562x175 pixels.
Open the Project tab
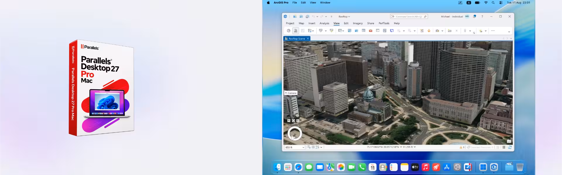tap(290, 23)
